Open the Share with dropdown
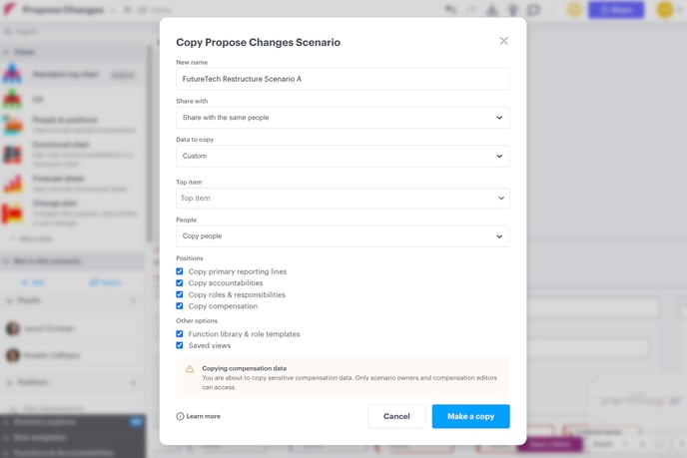This screenshot has width=687, height=458. [x=343, y=118]
